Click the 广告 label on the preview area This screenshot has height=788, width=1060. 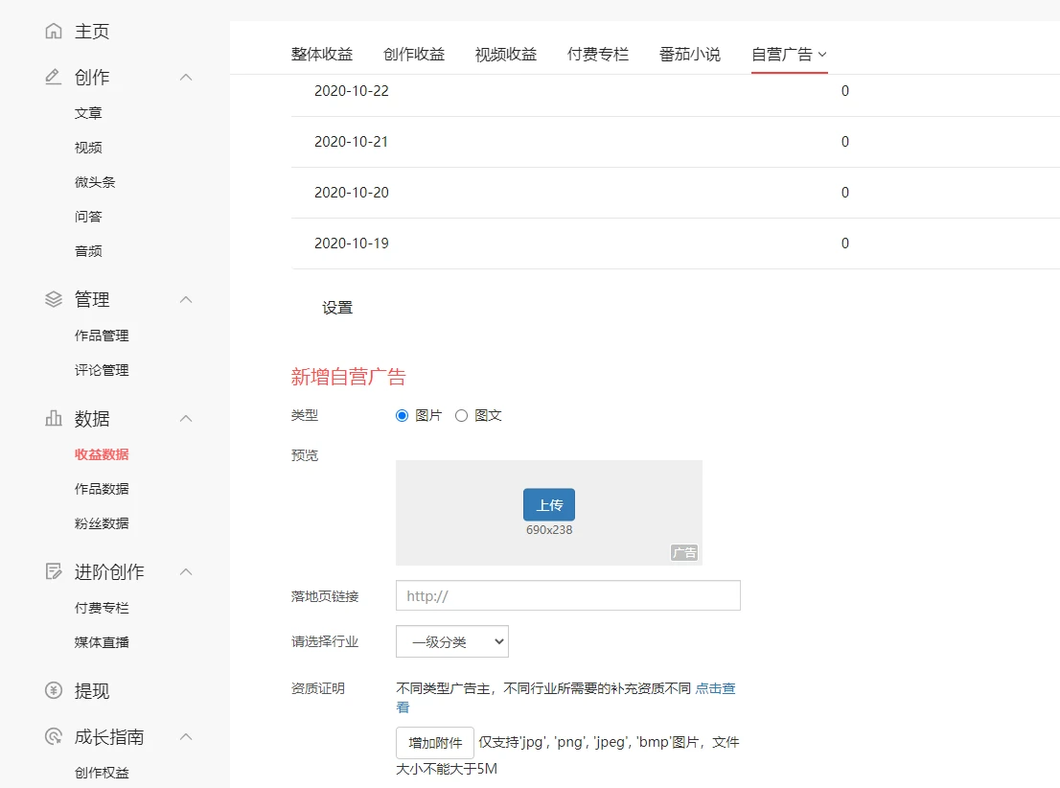(684, 552)
